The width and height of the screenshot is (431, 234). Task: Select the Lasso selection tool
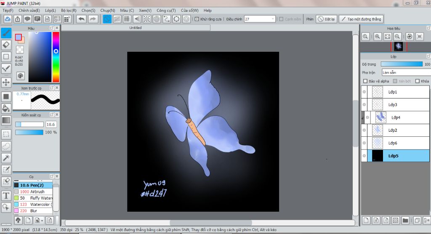(x=6, y=146)
